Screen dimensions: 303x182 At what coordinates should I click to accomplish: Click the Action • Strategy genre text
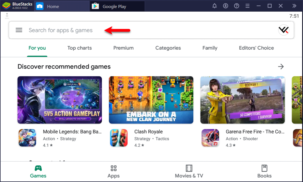tap(59, 139)
